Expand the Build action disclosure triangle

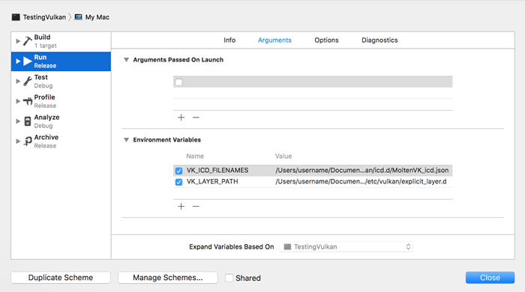click(18, 41)
